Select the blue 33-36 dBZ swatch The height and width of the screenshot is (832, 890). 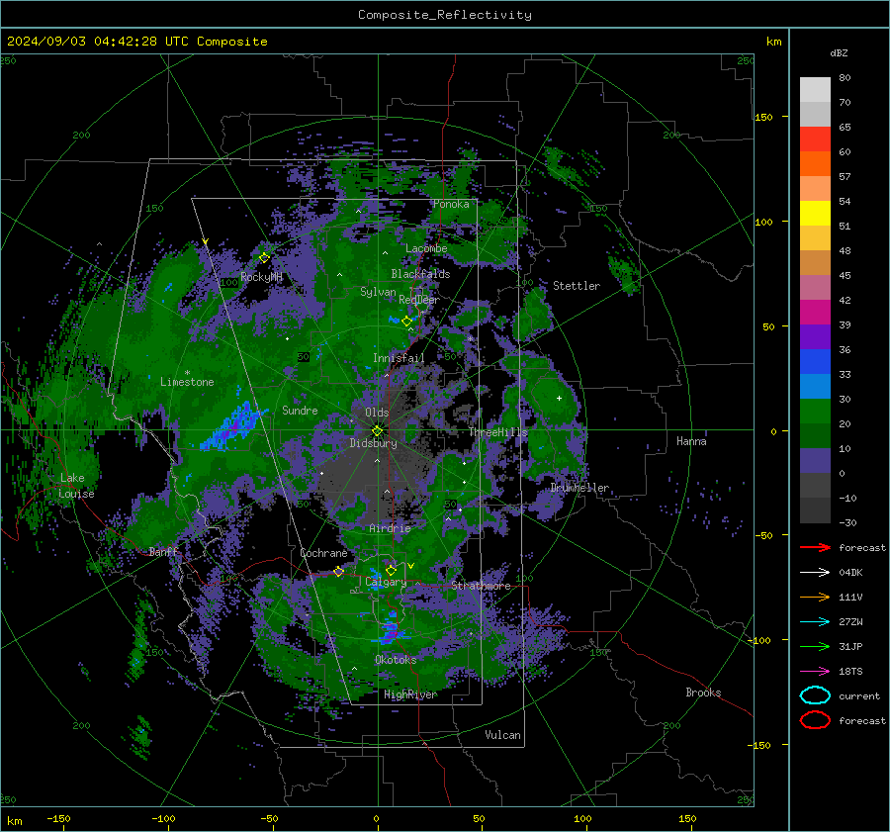[x=815, y=362]
